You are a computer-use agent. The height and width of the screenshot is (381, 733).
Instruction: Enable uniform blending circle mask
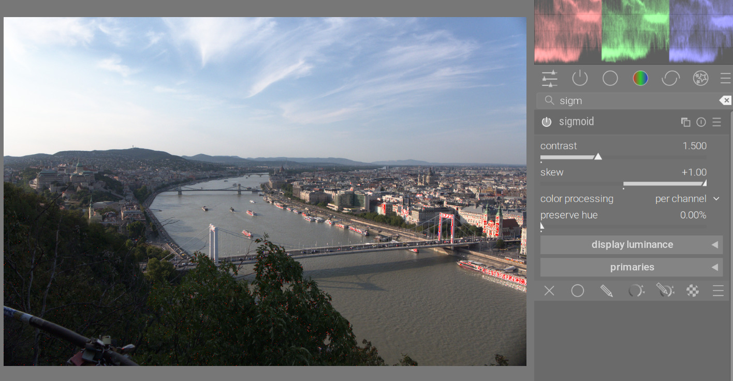[578, 291]
